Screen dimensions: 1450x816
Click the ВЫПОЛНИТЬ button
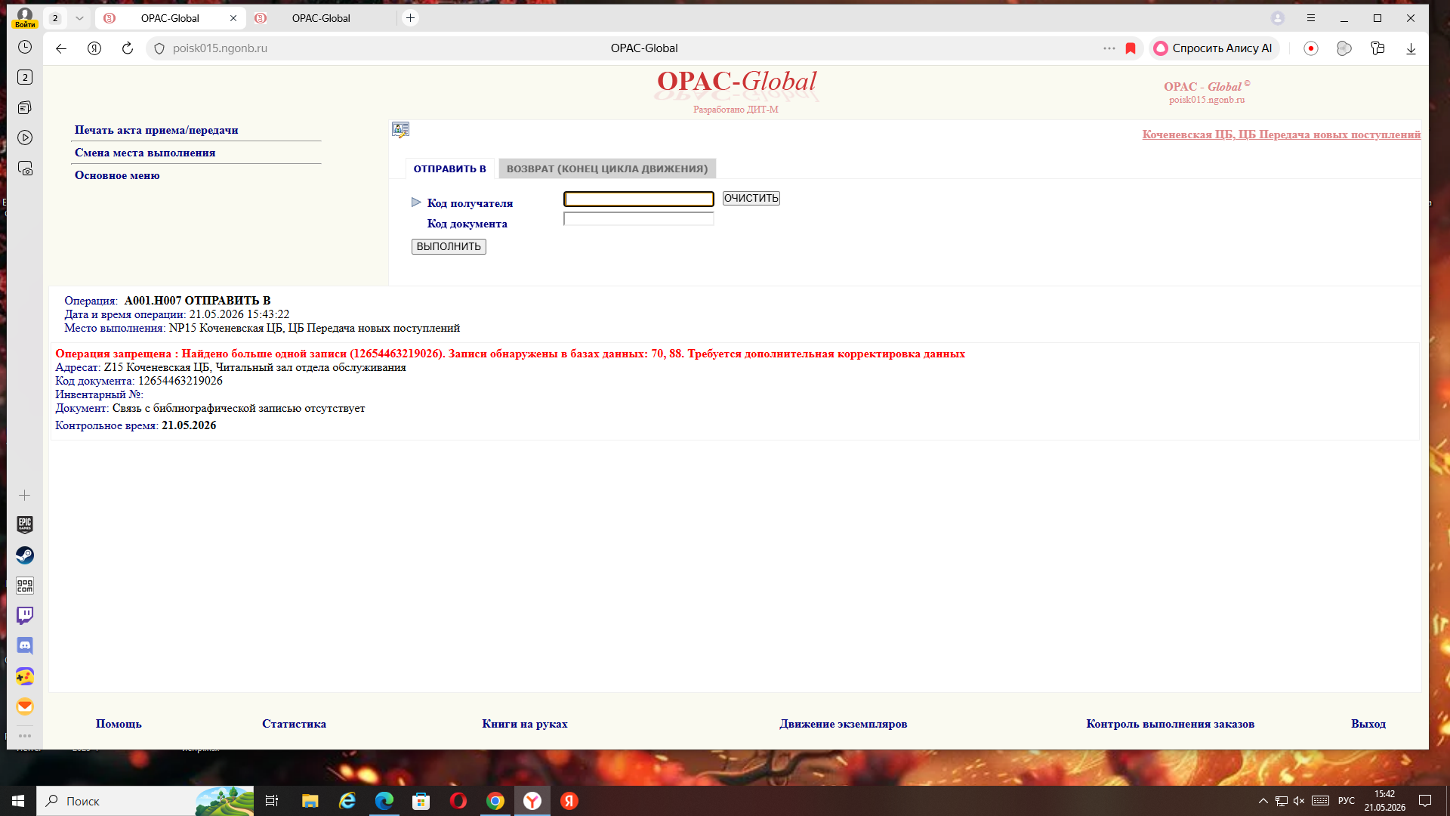point(449,246)
